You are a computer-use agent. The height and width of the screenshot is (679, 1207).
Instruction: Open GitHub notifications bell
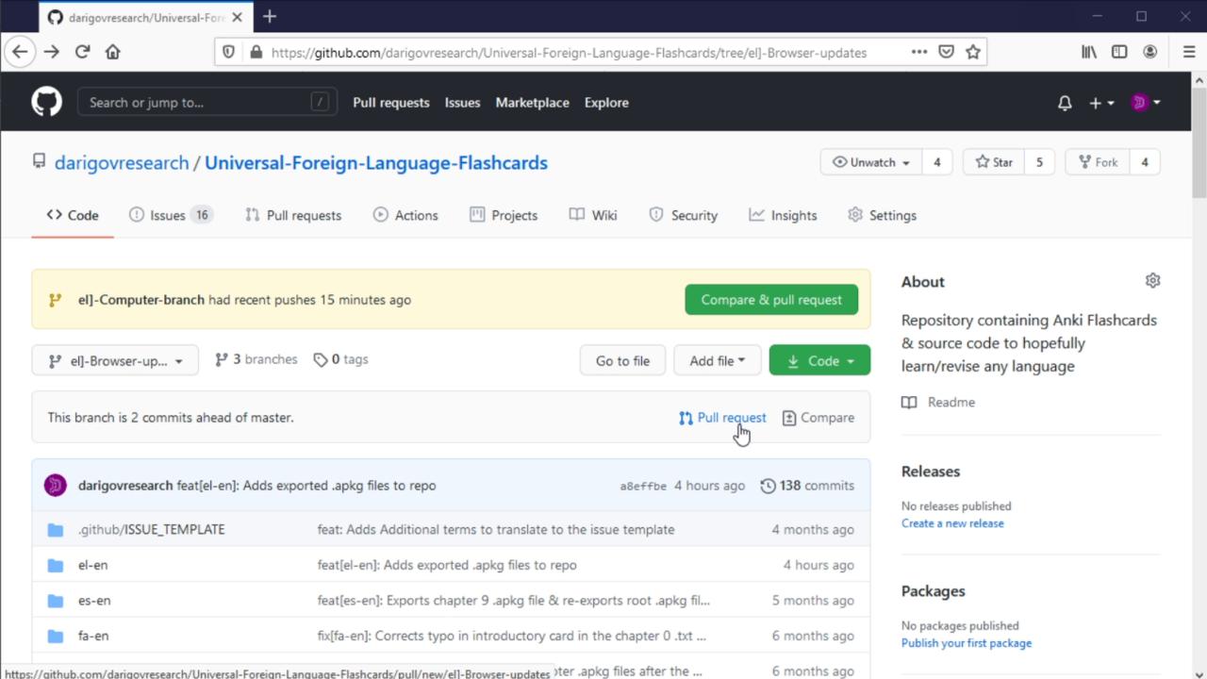pos(1065,103)
